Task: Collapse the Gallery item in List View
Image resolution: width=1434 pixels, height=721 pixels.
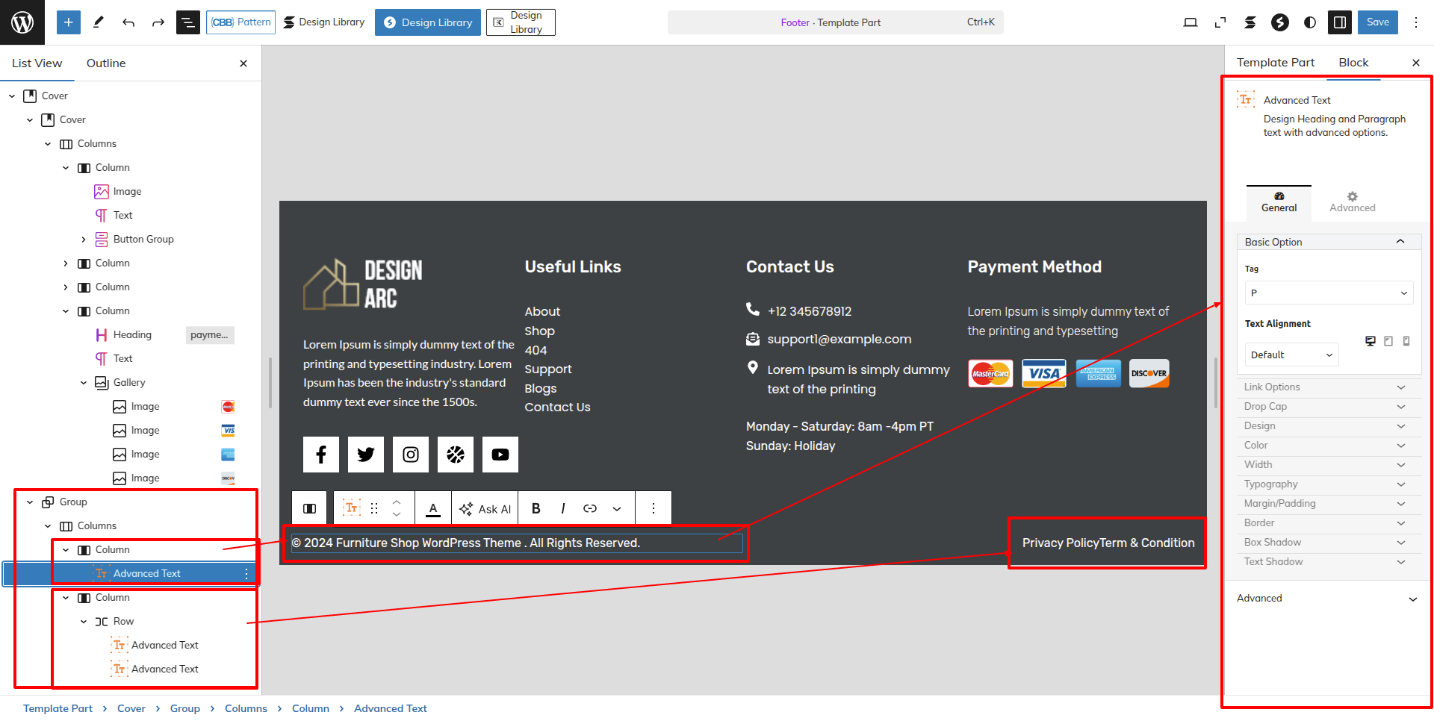Action: coord(84,383)
